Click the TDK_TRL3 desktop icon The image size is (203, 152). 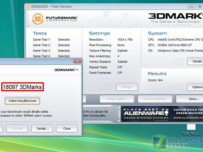coord(191,130)
